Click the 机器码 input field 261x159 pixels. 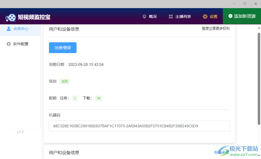pyautogui.click(x=139, y=126)
